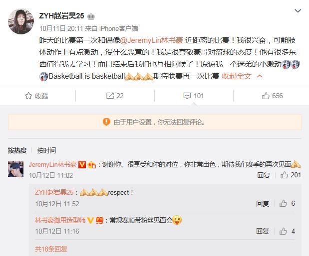Click the 林书豪御用造型师 username link
The image size is (309, 256).
(60, 220)
